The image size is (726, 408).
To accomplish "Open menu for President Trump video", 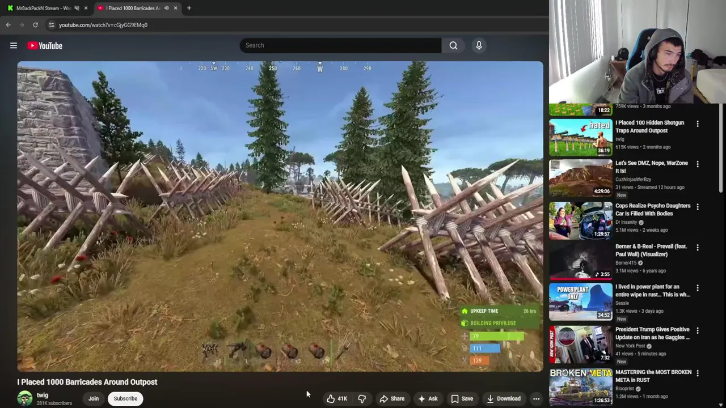I will pyautogui.click(x=698, y=330).
